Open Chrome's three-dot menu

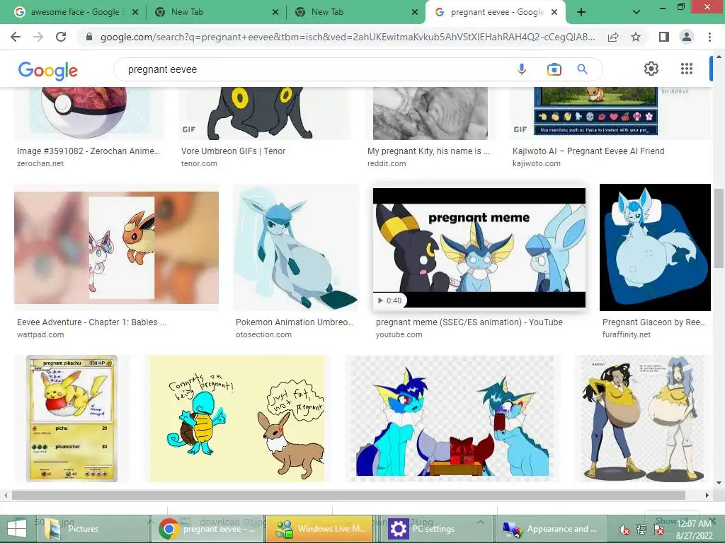point(709,37)
